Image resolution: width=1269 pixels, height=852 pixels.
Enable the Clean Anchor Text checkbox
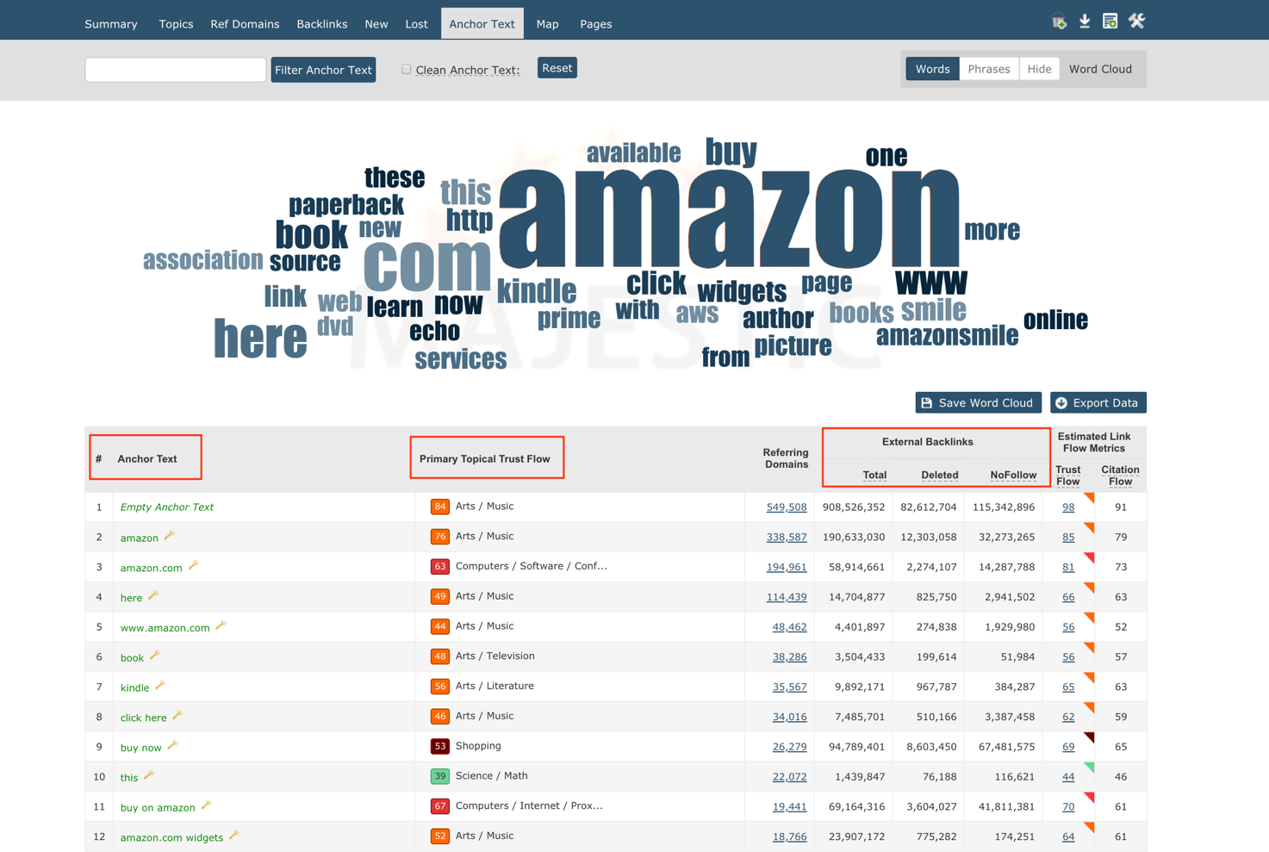406,69
